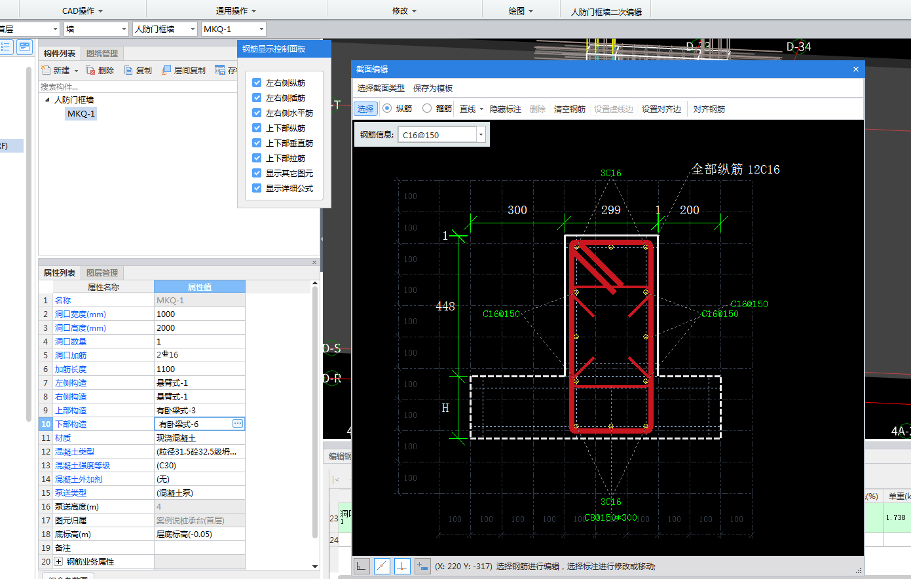Select the 箍筋 radio button
This screenshot has width=911, height=579.
point(427,109)
